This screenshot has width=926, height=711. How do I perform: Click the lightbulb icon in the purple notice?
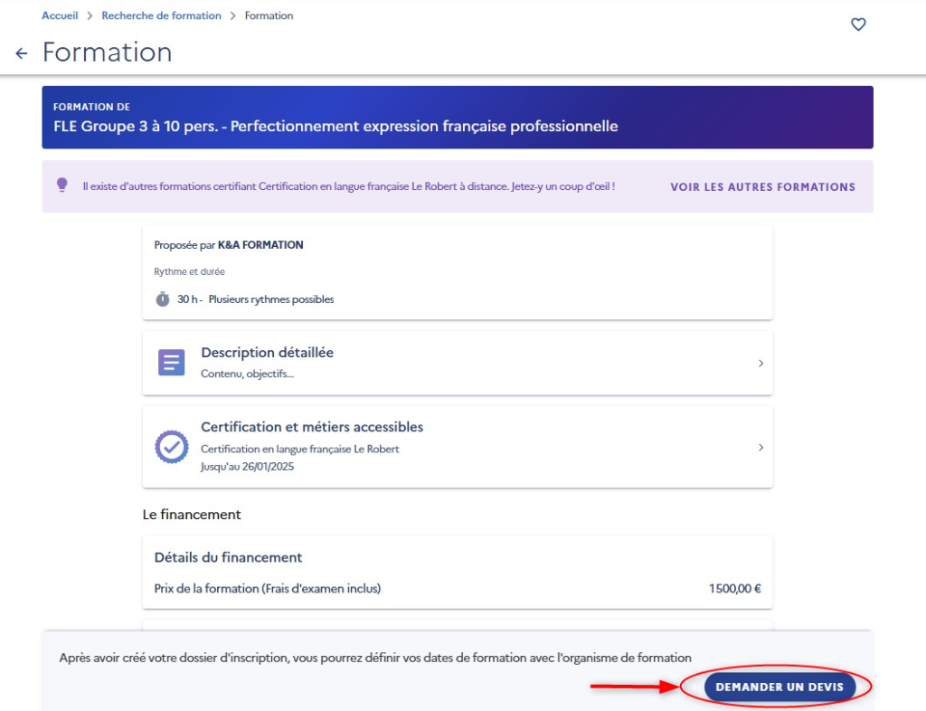click(x=62, y=185)
